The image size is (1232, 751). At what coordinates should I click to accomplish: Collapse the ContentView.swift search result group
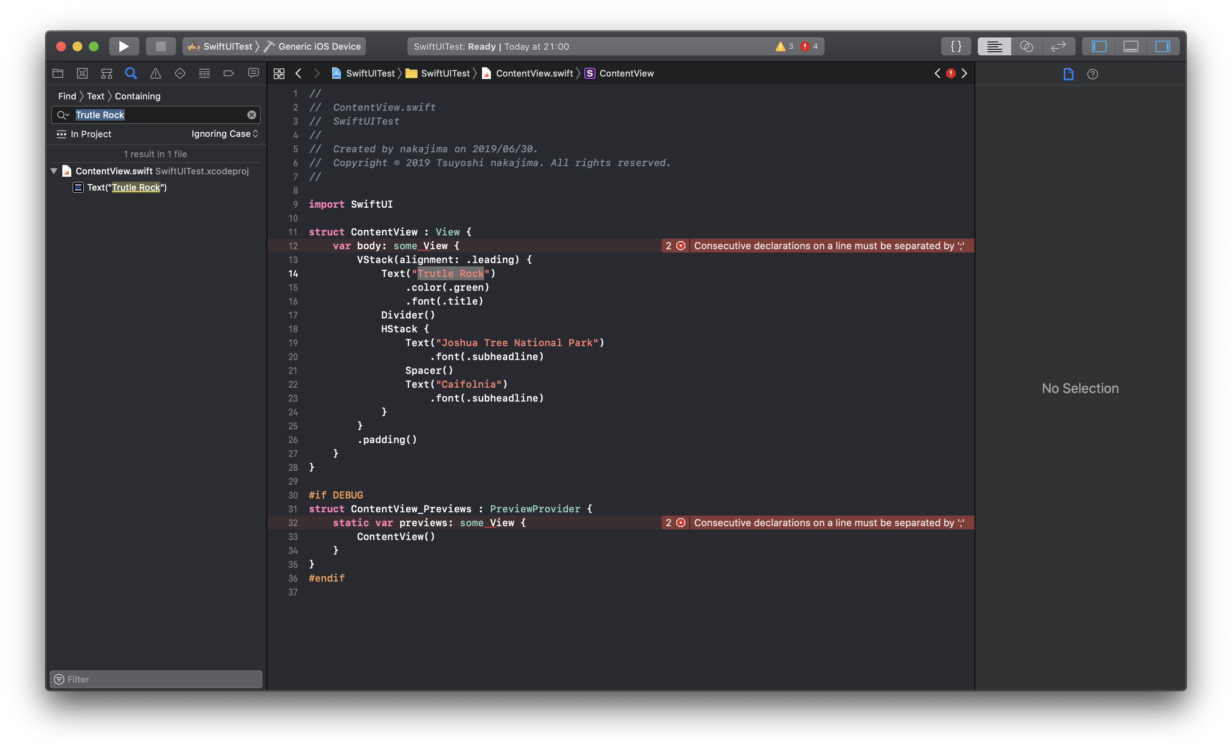point(54,171)
